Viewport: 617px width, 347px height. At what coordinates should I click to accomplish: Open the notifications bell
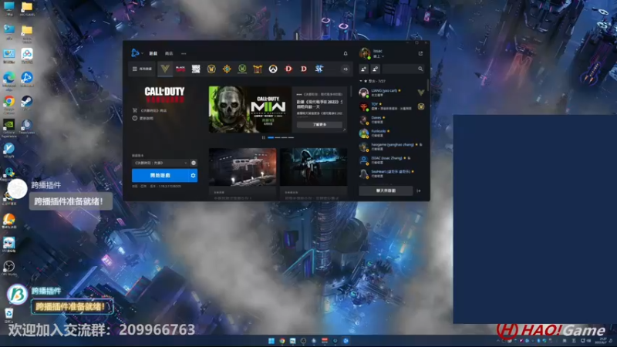[346, 53]
